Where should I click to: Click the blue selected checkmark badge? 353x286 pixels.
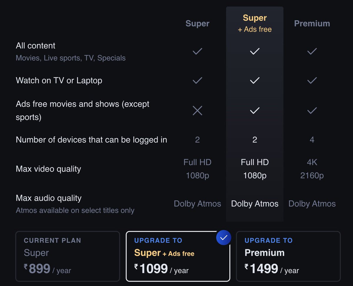point(224,237)
